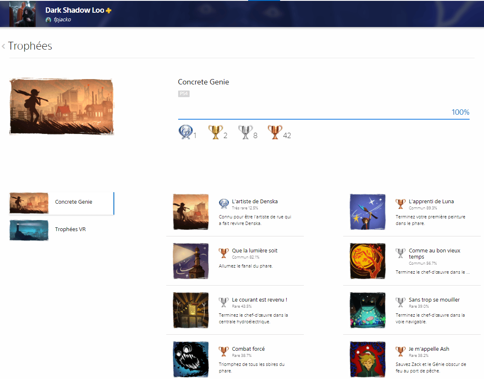The image size is (484, 379).
Task: Select the Concrete Genie trophy list tab
Action: click(x=62, y=203)
